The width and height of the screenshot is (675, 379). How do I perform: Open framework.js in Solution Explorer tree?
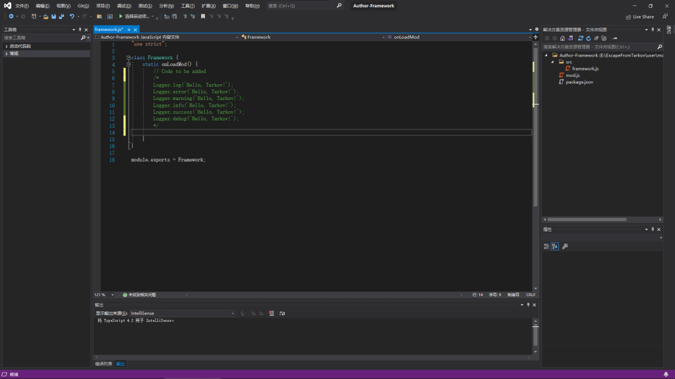tap(585, 68)
